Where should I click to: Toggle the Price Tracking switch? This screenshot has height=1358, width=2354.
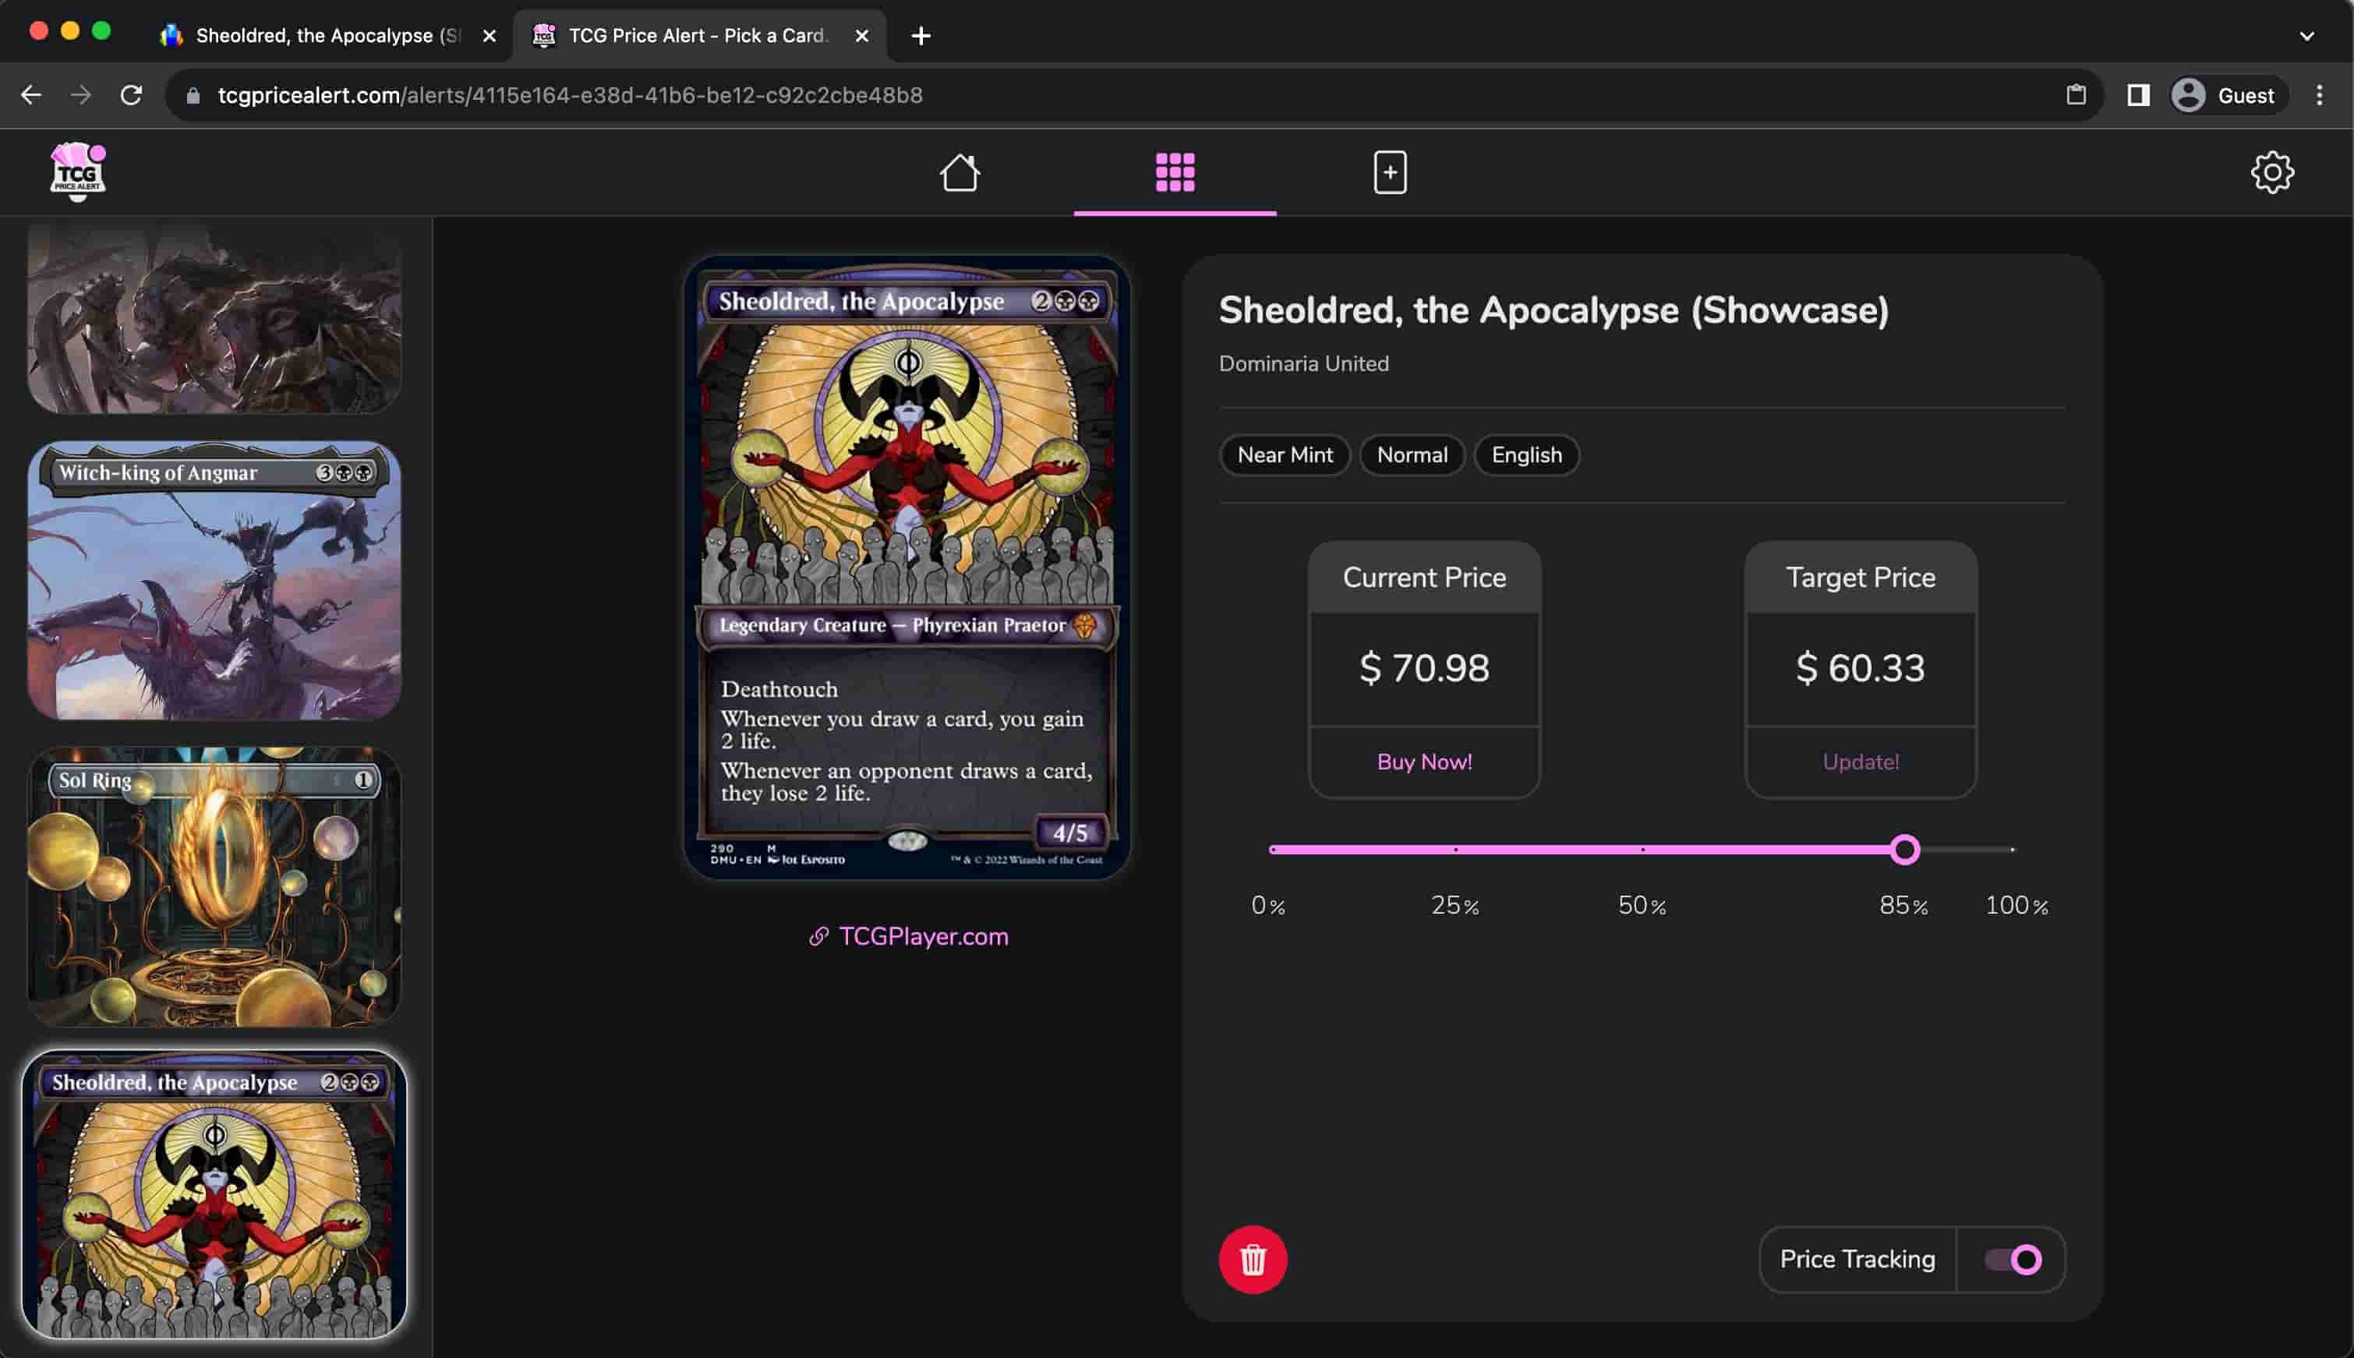[x=2012, y=1259]
